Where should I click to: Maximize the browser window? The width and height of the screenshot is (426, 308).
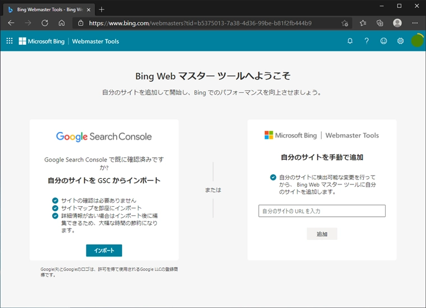pos(399,6)
